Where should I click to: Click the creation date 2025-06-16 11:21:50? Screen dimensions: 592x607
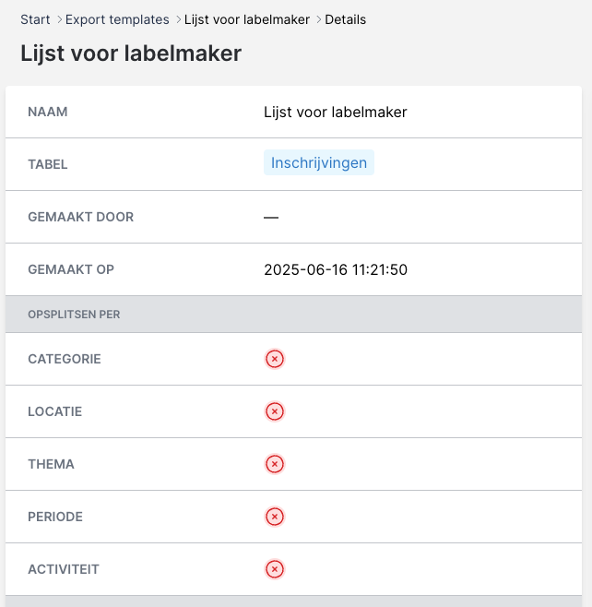tap(336, 270)
